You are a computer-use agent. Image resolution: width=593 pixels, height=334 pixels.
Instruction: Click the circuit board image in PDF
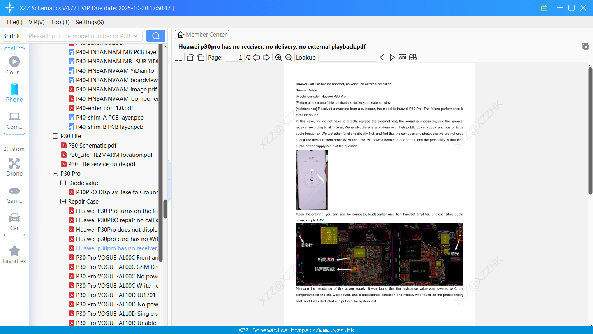(379, 254)
